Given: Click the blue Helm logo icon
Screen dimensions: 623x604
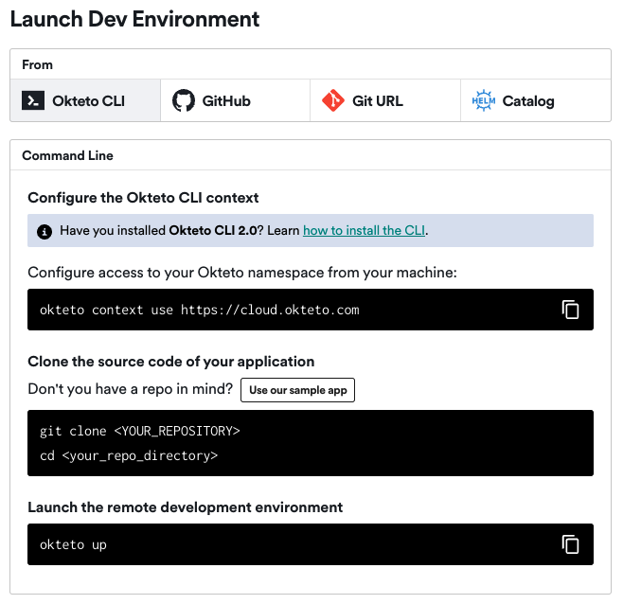Looking at the screenshot, I should point(483,101).
